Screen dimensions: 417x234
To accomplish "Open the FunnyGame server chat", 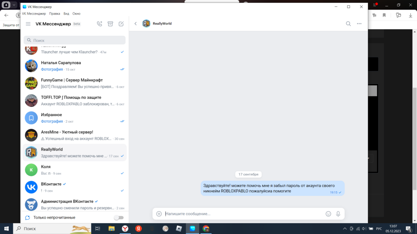I will pyautogui.click(x=75, y=83).
